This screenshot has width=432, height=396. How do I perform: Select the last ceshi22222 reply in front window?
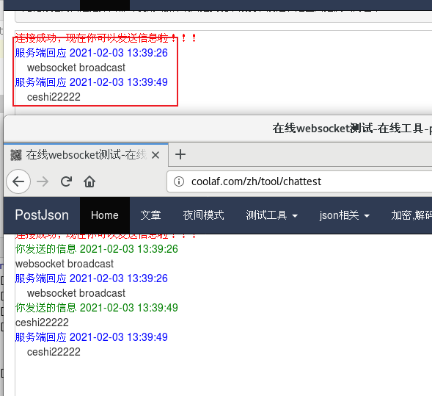(x=54, y=352)
